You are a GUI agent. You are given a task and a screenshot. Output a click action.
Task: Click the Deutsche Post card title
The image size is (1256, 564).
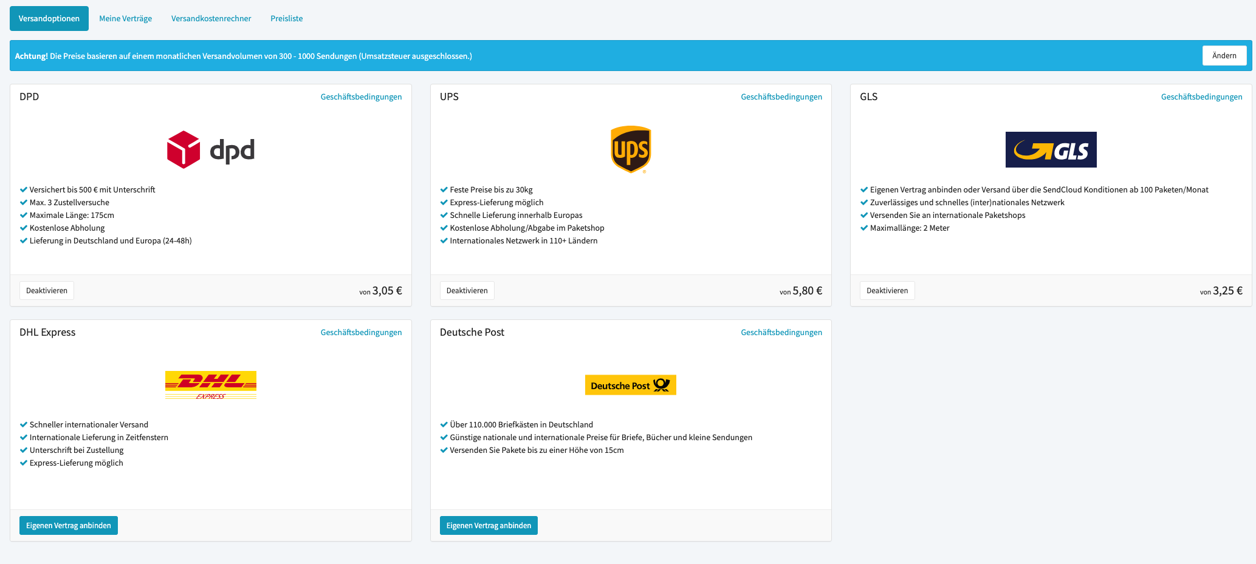click(x=472, y=333)
